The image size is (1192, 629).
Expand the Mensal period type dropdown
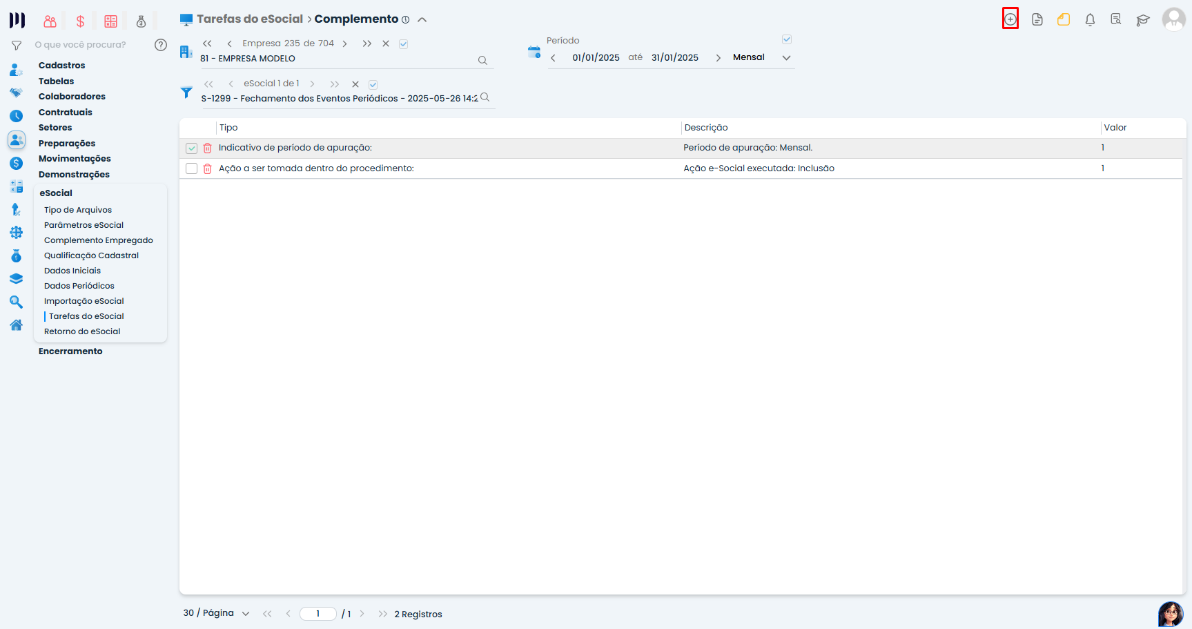pyautogui.click(x=786, y=58)
